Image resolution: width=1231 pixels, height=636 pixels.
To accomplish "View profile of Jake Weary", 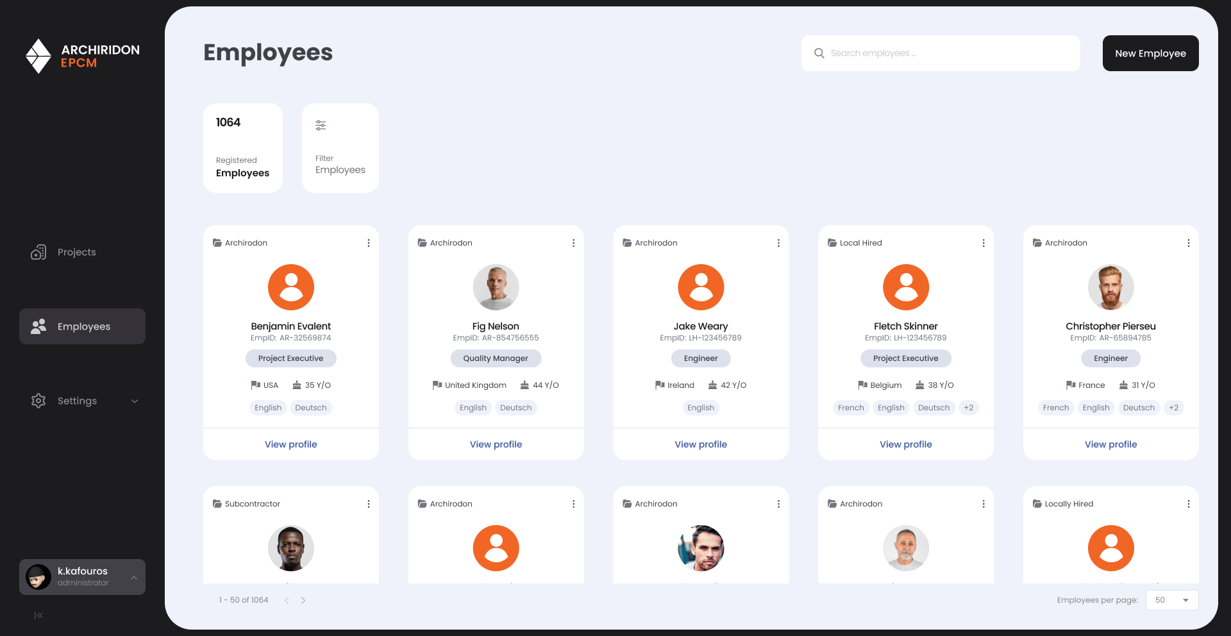I will pos(701,444).
